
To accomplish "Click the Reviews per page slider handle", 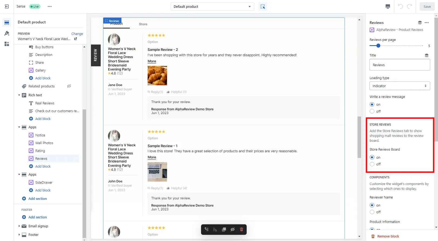I will tap(378, 46).
